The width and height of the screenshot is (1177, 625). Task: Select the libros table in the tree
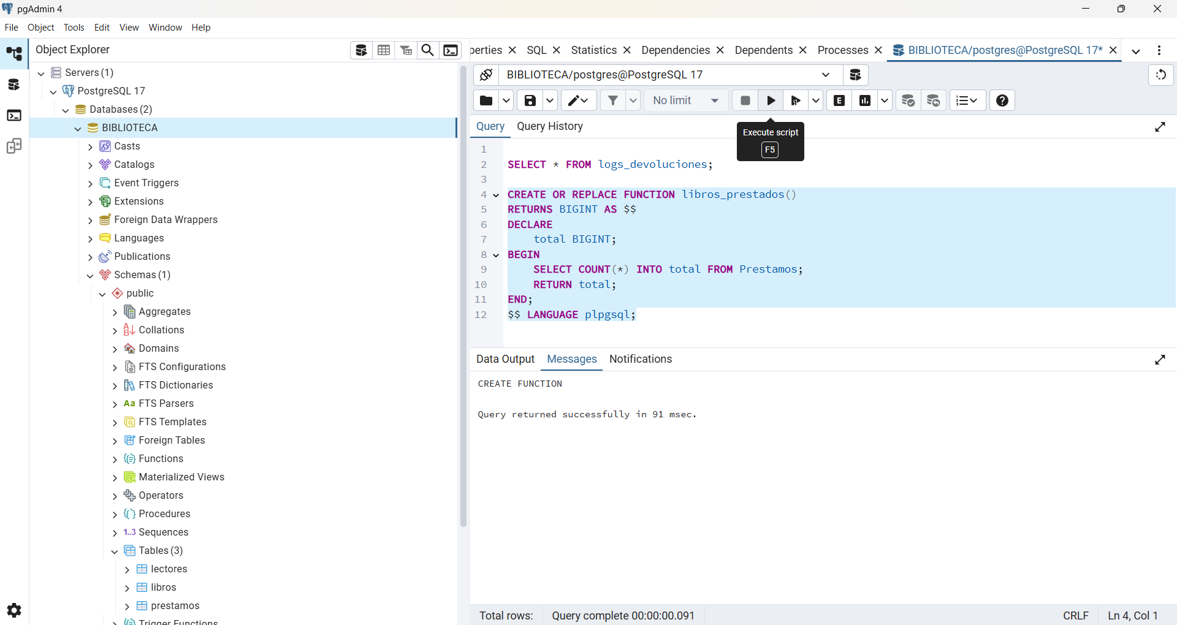click(164, 587)
